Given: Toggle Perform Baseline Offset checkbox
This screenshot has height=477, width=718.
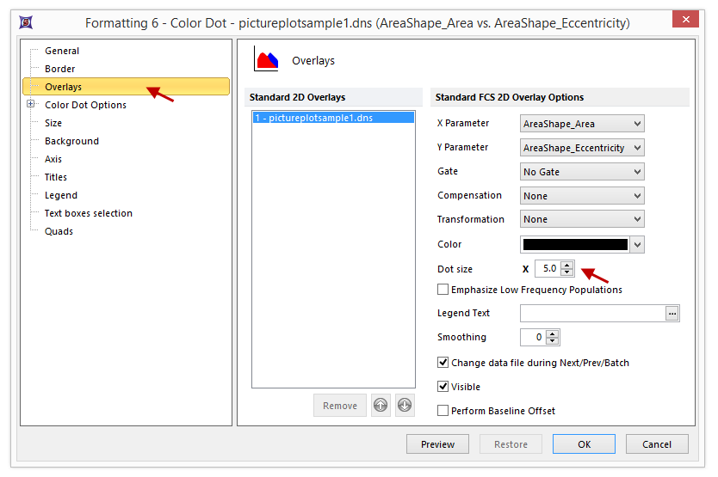Looking at the screenshot, I should click(x=443, y=411).
